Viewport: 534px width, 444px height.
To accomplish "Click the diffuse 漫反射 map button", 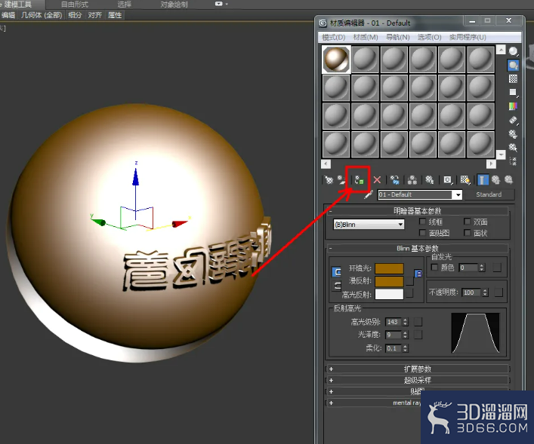I will coord(409,281).
